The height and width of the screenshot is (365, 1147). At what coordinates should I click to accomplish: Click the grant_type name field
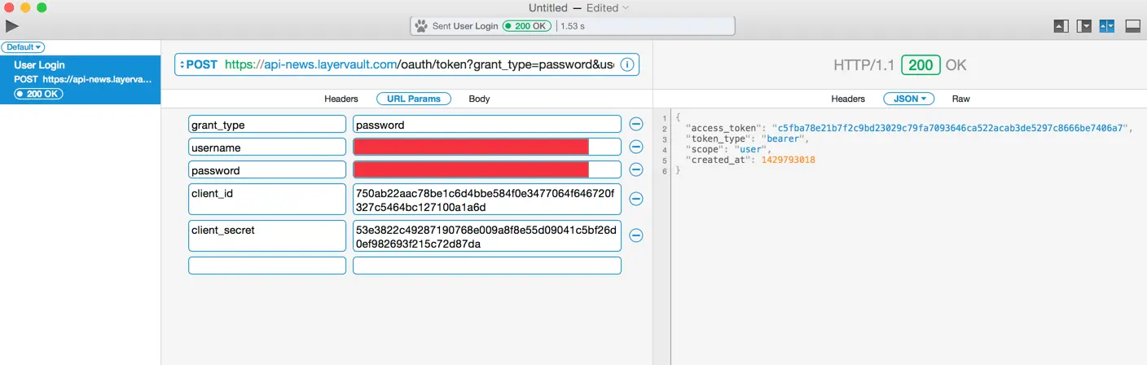coord(267,125)
